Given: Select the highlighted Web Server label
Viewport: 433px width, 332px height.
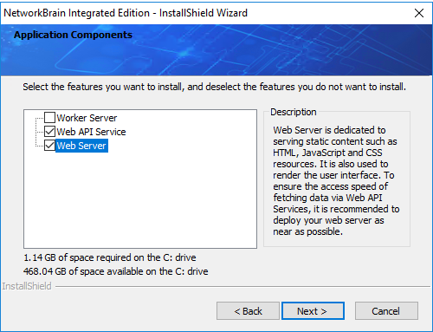Looking at the screenshot, I should [x=81, y=146].
